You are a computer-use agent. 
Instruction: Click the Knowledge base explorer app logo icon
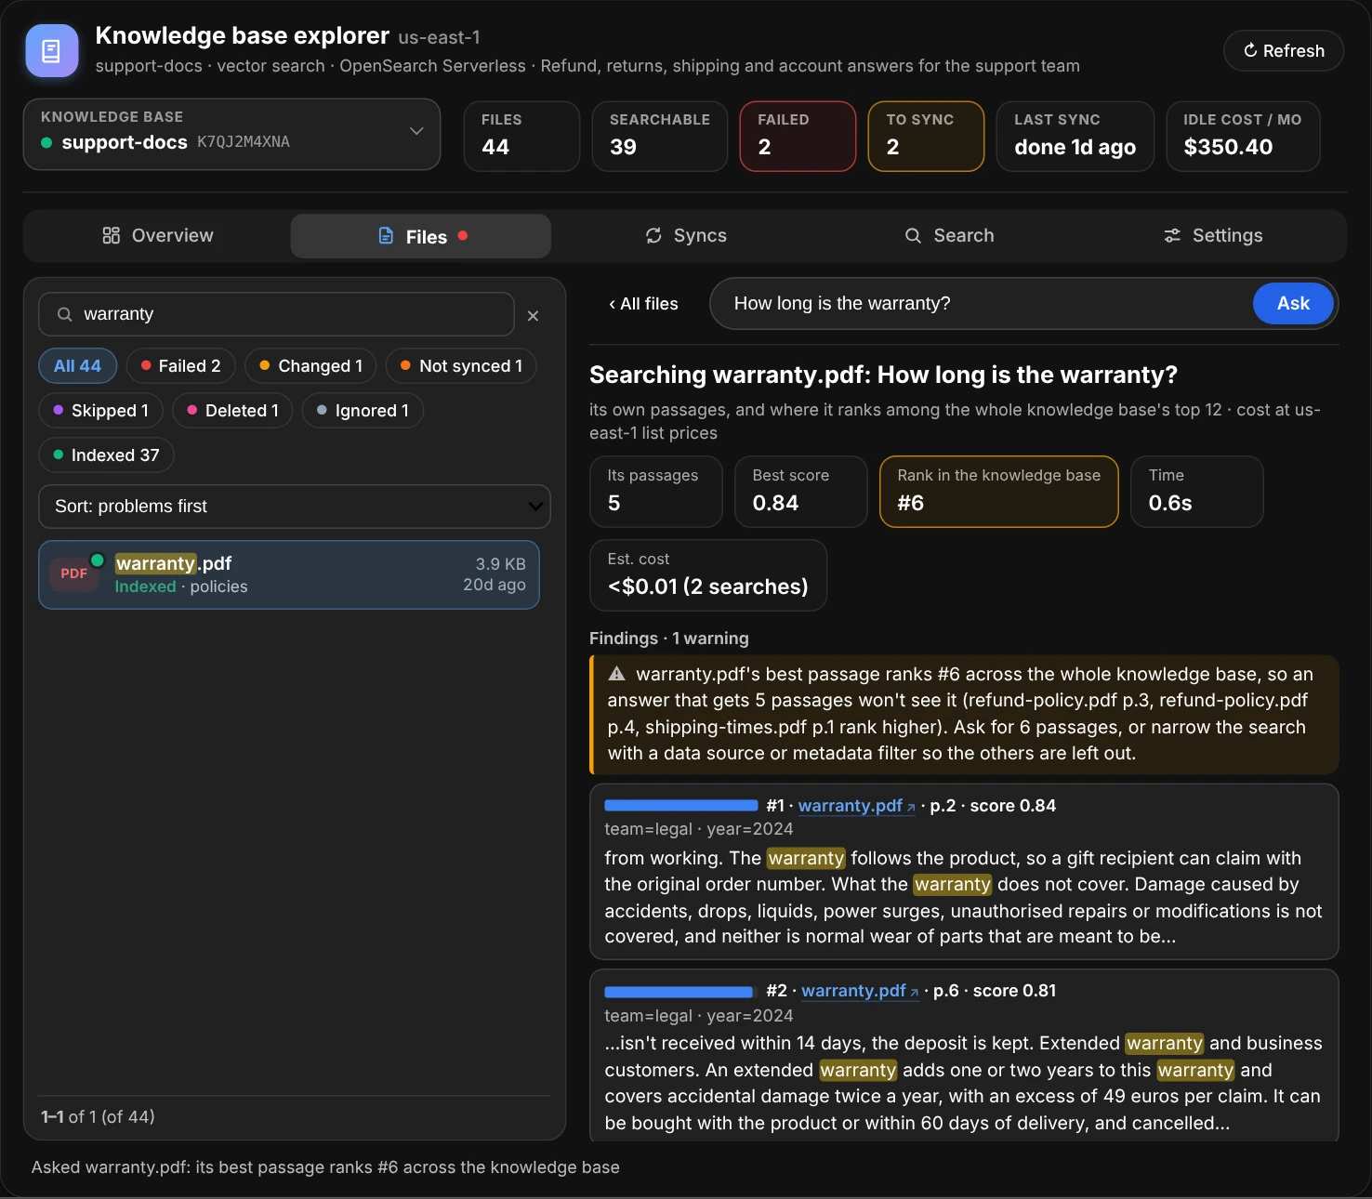pos(52,50)
